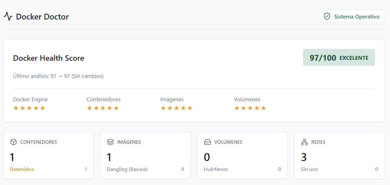
Task: Click the Huérfanos label in Volúmenes card
Action: coord(216,169)
